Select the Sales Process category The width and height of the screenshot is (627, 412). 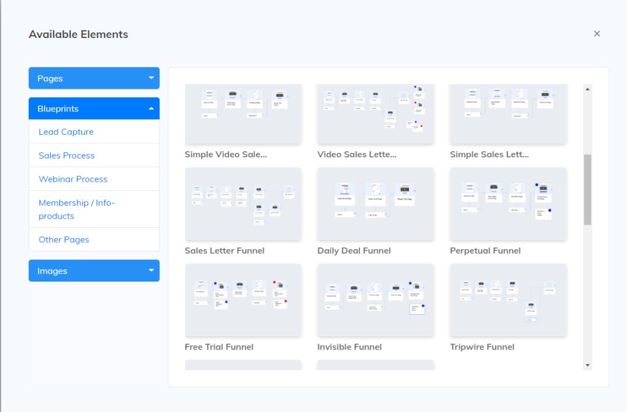[x=67, y=155]
